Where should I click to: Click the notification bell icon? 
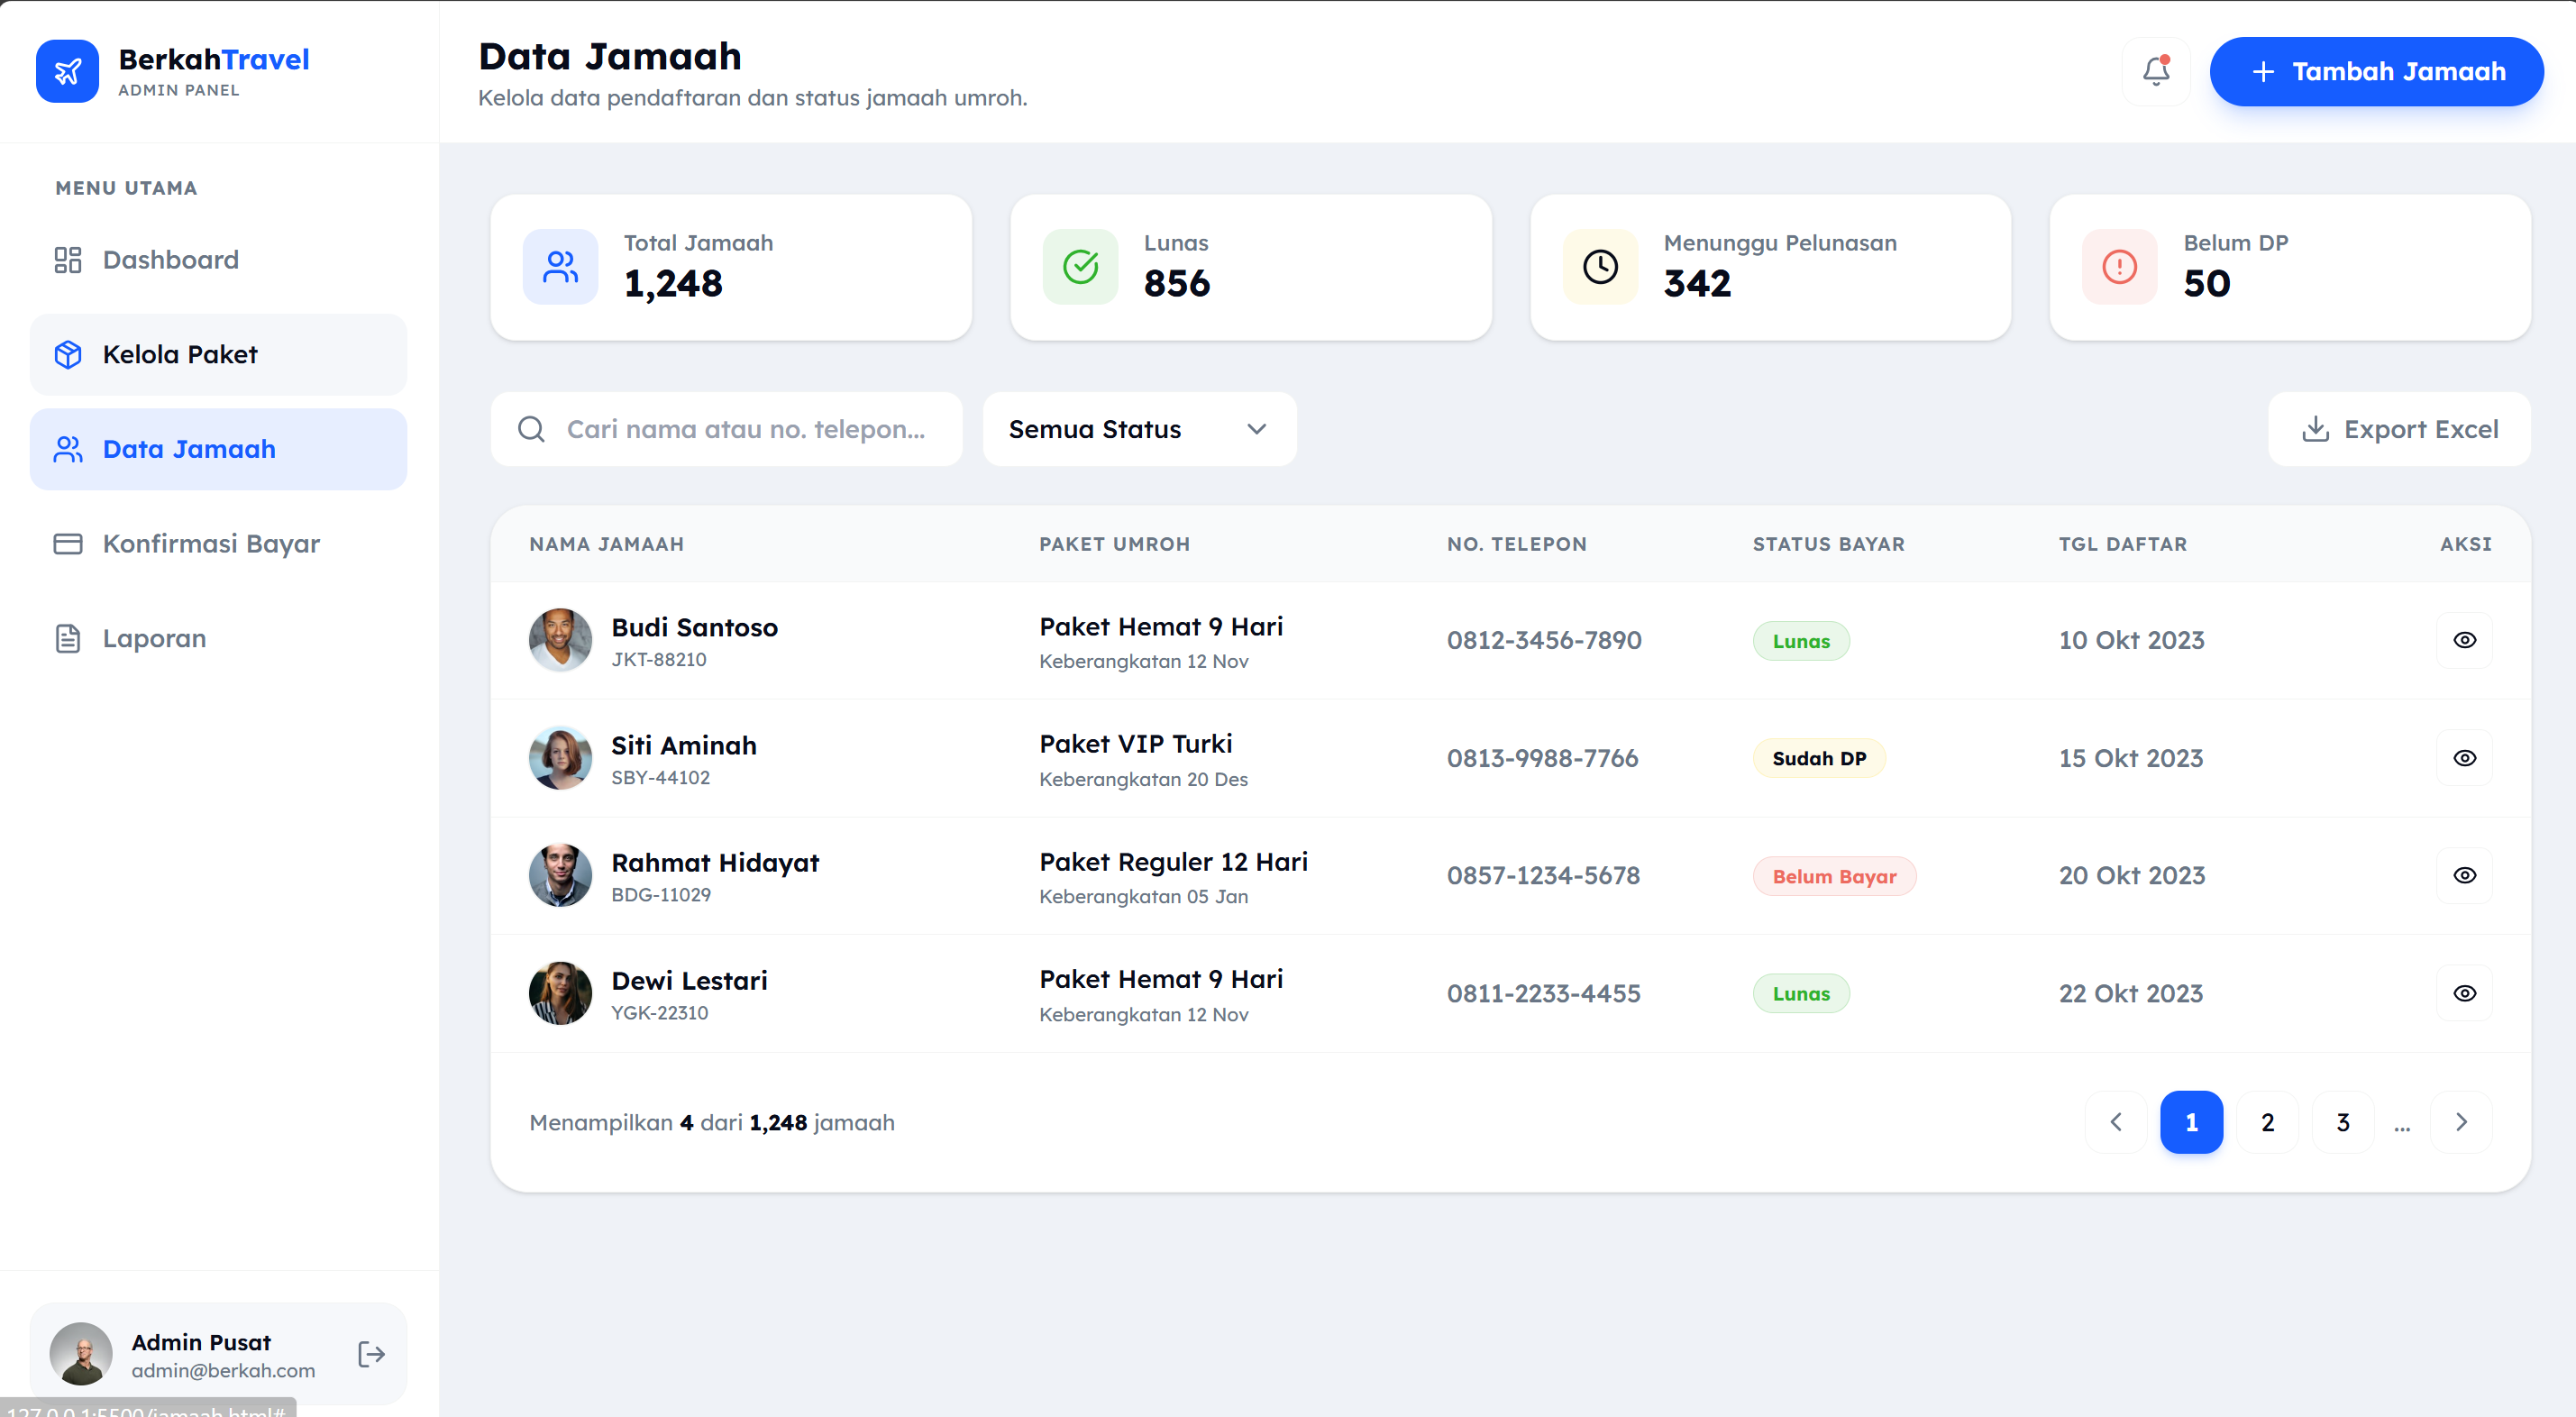pyautogui.click(x=2156, y=71)
